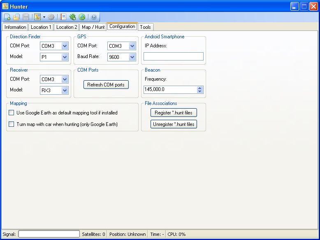
Task: Switch to the Tools tab
Action: coord(145,27)
